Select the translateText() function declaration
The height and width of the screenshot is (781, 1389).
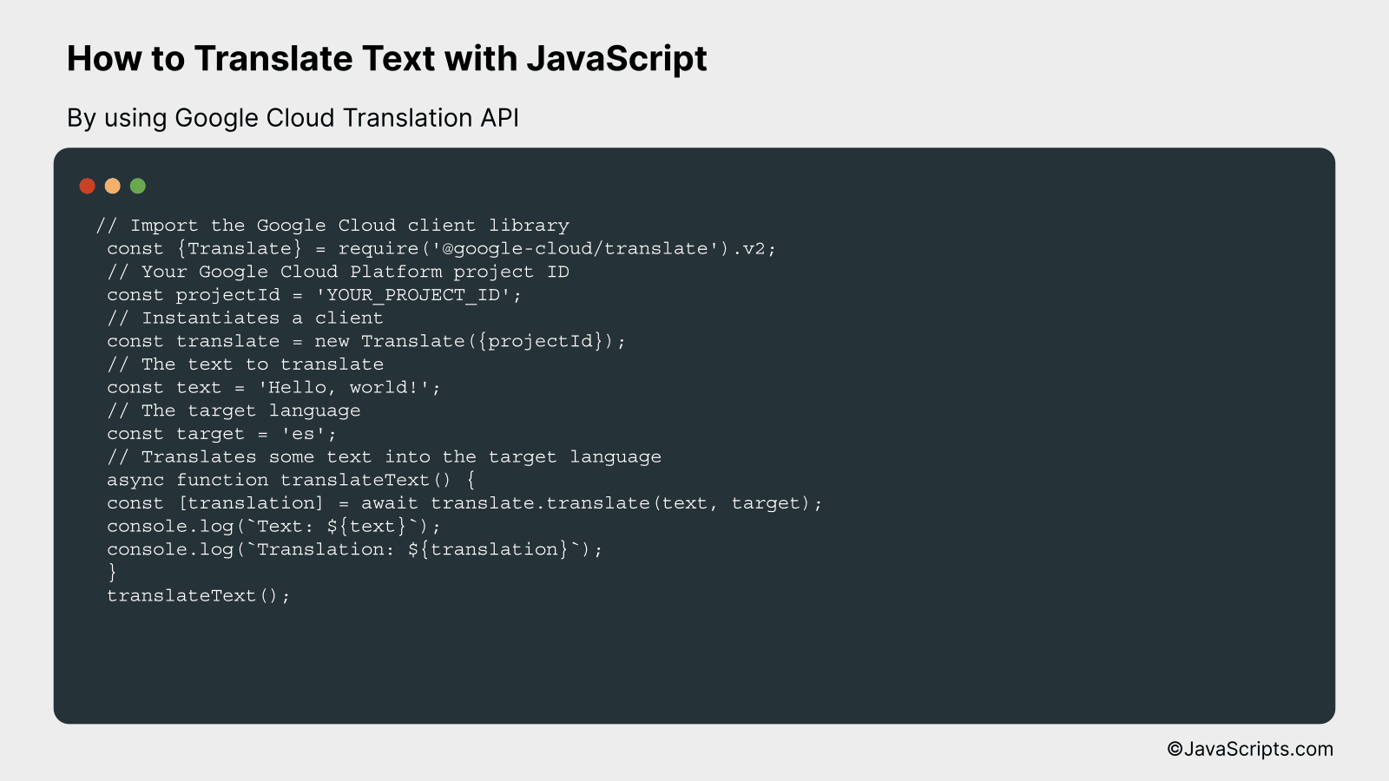click(290, 479)
